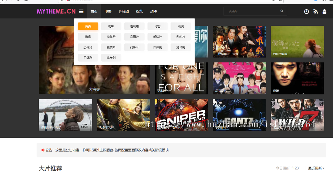Choose 连续剧 in the dropdown panel
The height and width of the screenshot is (174, 333).
point(134,26)
